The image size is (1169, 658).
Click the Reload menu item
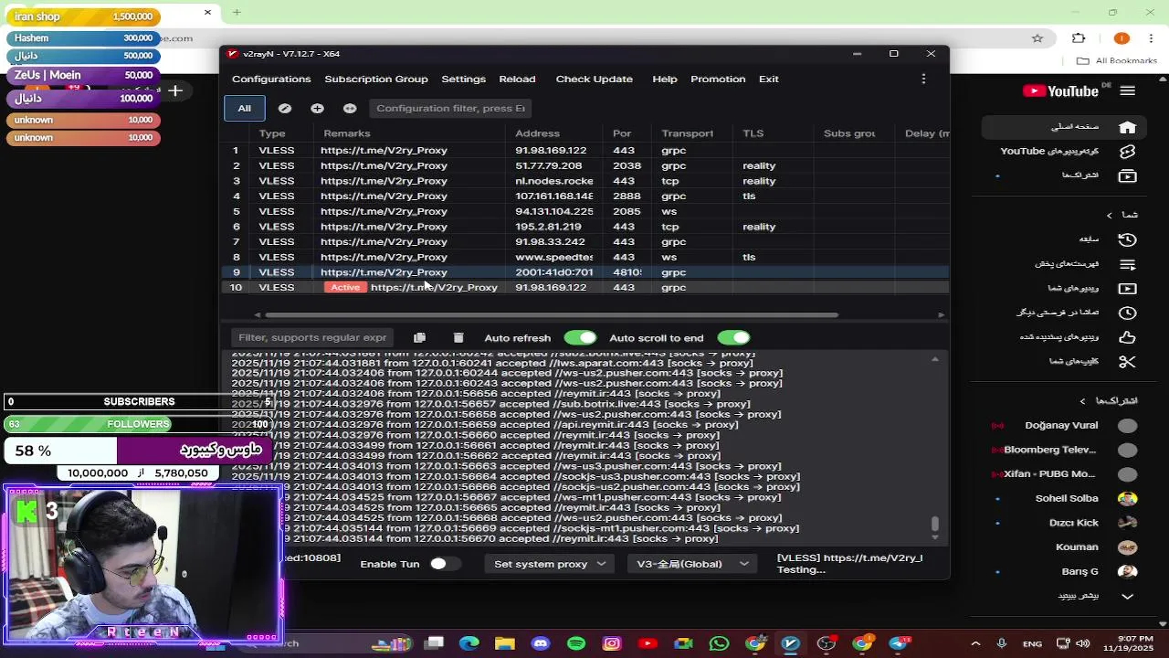click(x=517, y=79)
